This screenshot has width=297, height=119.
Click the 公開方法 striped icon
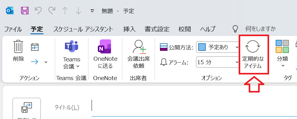(x=164, y=47)
